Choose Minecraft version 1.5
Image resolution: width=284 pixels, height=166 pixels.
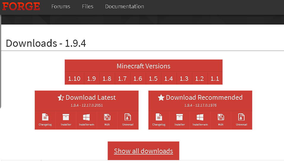[x=153, y=79]
